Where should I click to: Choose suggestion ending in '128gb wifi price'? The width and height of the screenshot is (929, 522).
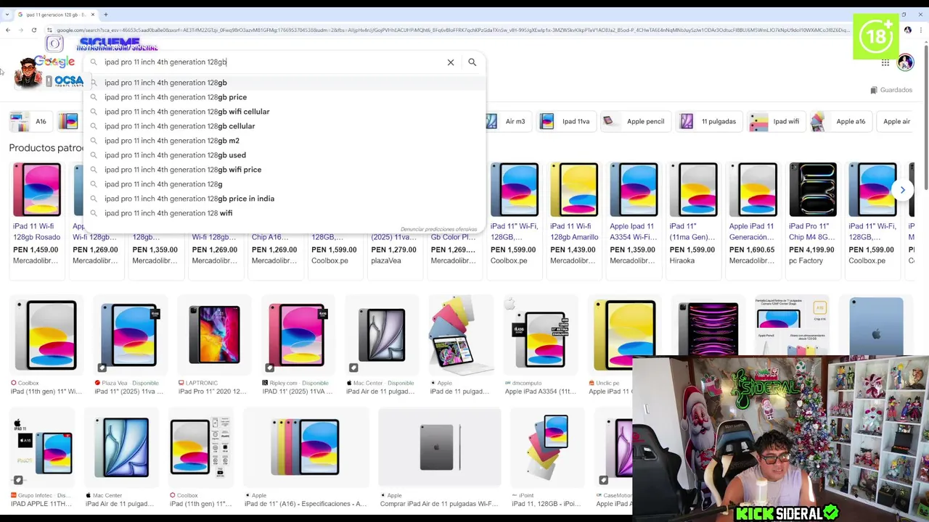pyautogui.click(x=285, y=170)
